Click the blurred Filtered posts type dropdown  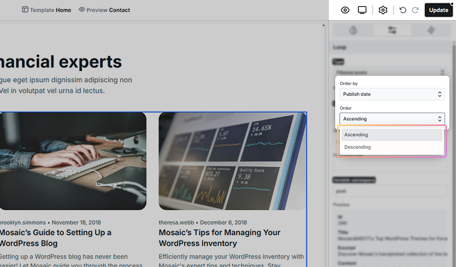tap(390, 72)
